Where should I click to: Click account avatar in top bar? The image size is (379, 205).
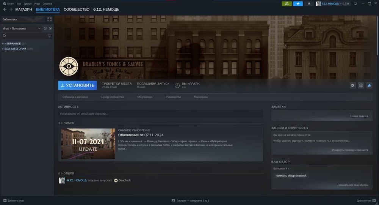point(318,4)
